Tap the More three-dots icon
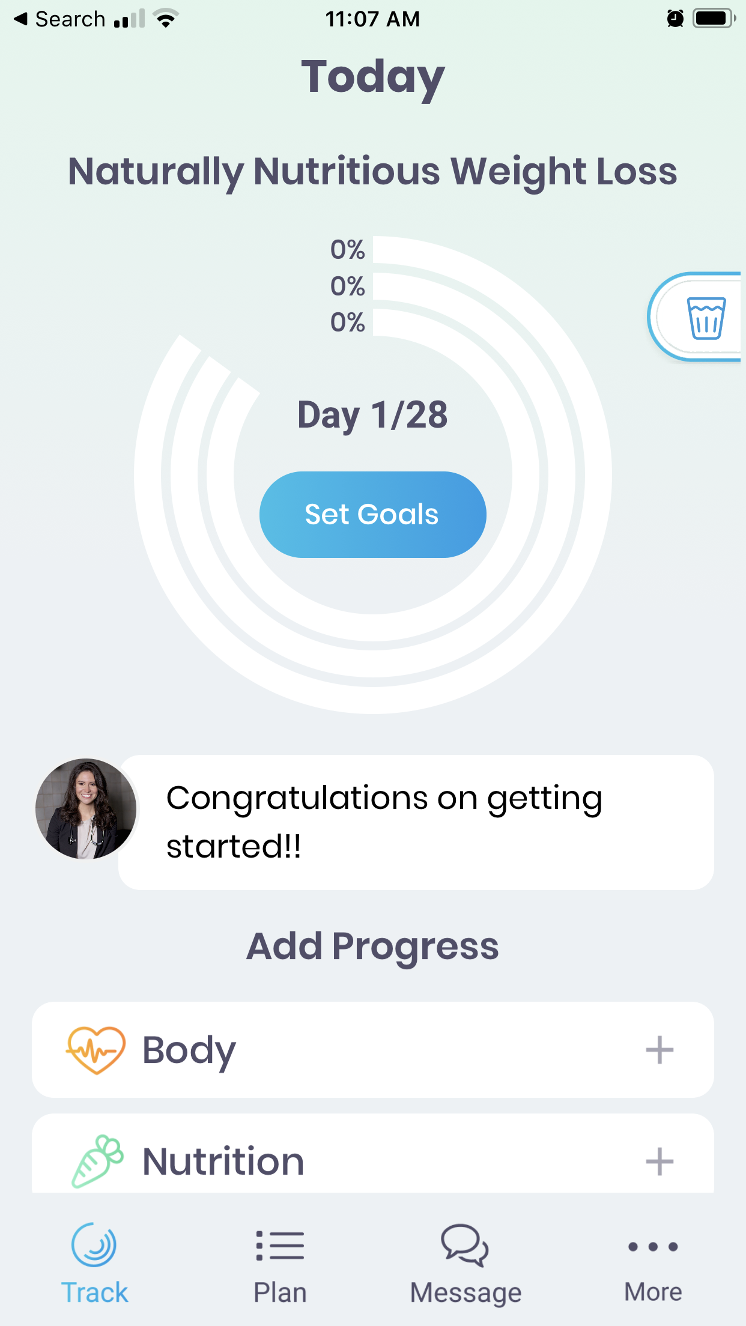 click(653, 1247)
